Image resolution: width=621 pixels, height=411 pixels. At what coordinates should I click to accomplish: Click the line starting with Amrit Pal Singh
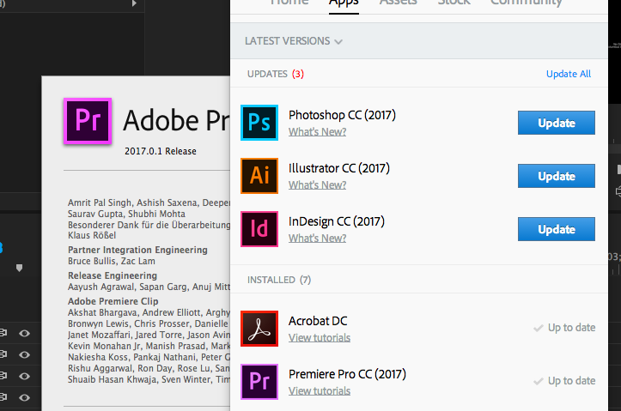[149, 203]
